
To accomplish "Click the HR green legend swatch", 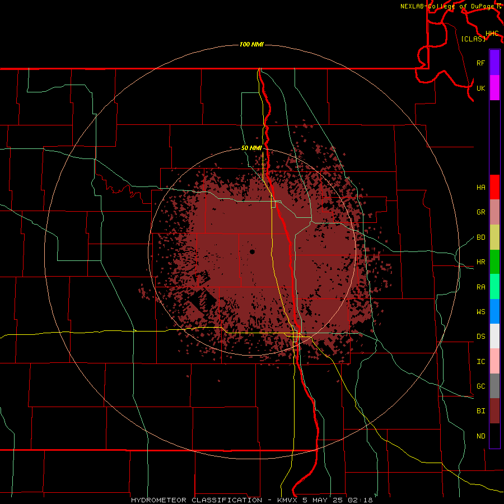I will click(494, 262).
